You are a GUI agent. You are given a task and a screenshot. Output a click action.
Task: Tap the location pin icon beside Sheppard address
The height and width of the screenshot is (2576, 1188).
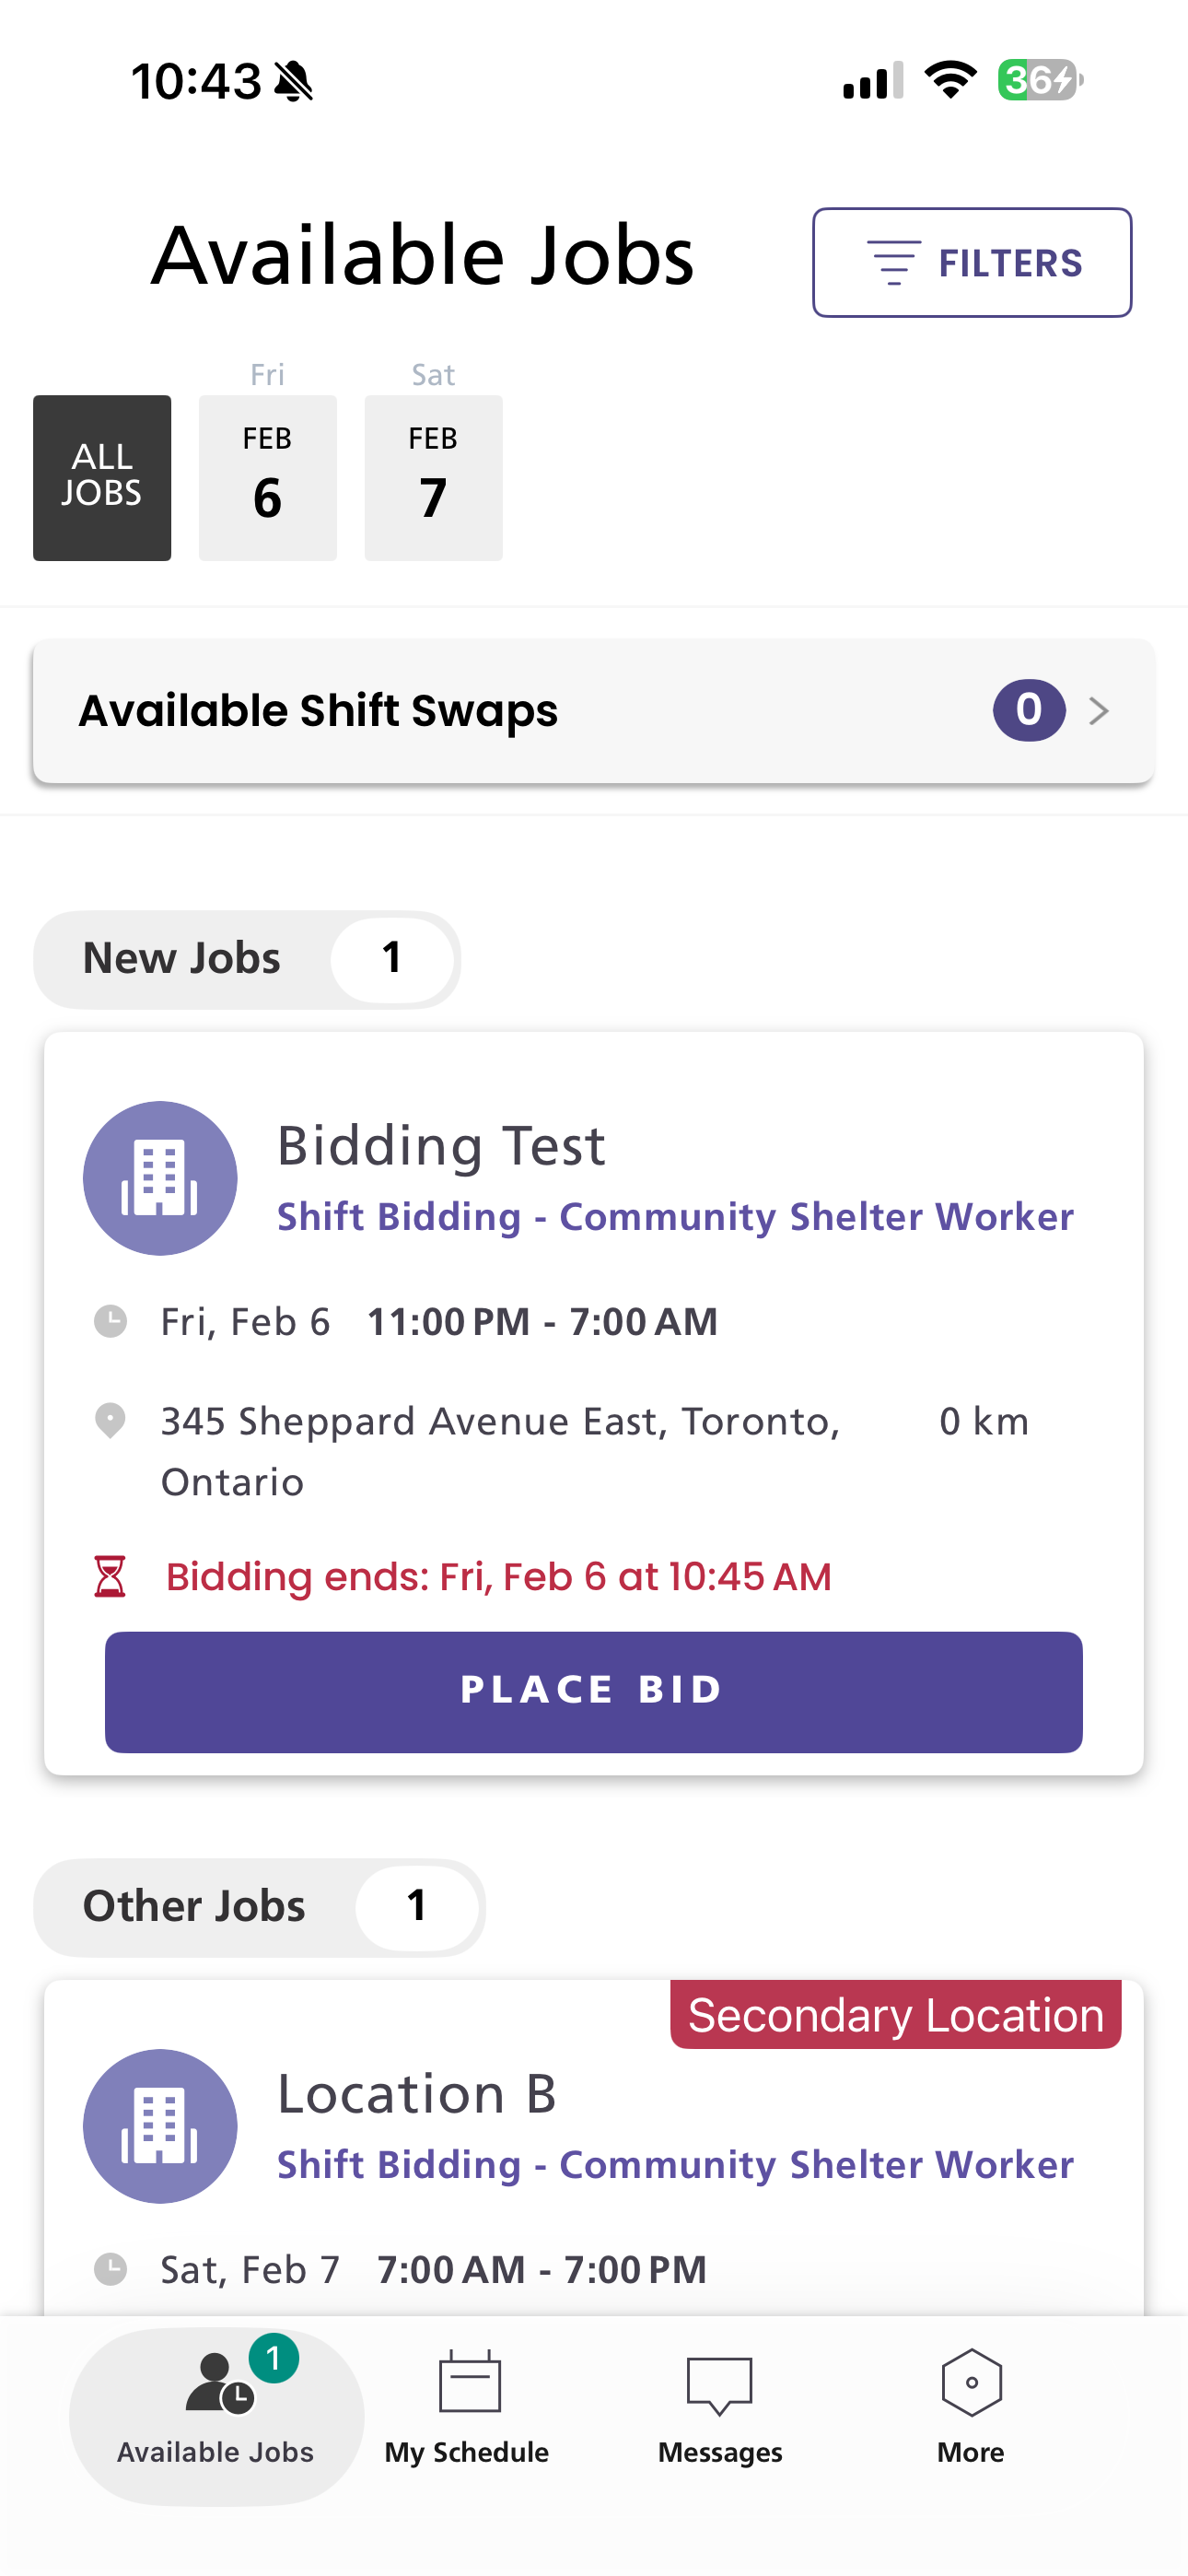point(110,1420)
